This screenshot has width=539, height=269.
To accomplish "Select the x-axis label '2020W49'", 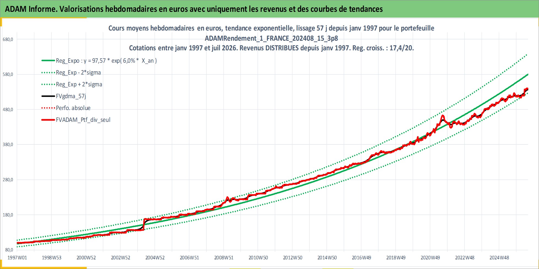I will click(x=430, y=258).
